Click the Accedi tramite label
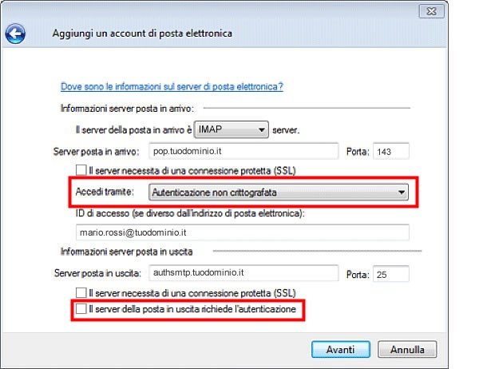479x369 pixels. click(105, 192)
